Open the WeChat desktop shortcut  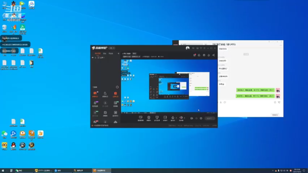tap(4, 134)
